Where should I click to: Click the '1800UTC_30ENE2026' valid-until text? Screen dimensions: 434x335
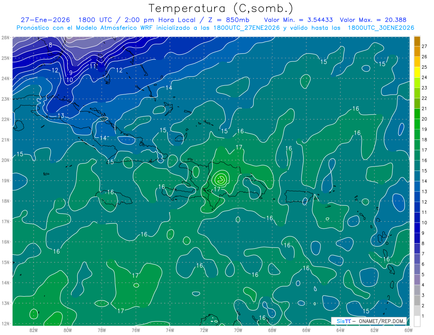click(381, 28)
